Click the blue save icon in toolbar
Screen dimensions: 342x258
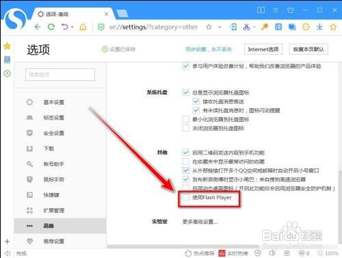pyautogui.click(x=292, y=27)
